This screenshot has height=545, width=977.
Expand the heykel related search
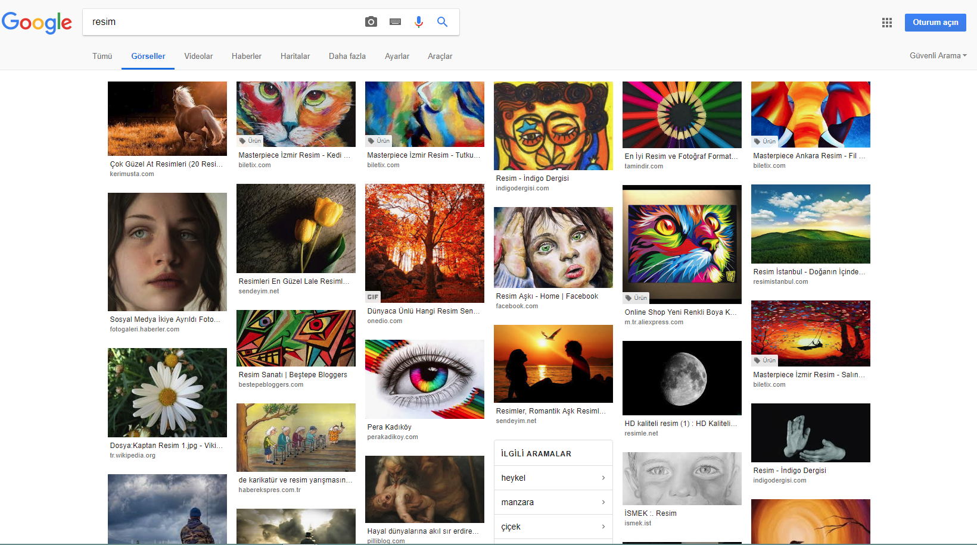553,478
